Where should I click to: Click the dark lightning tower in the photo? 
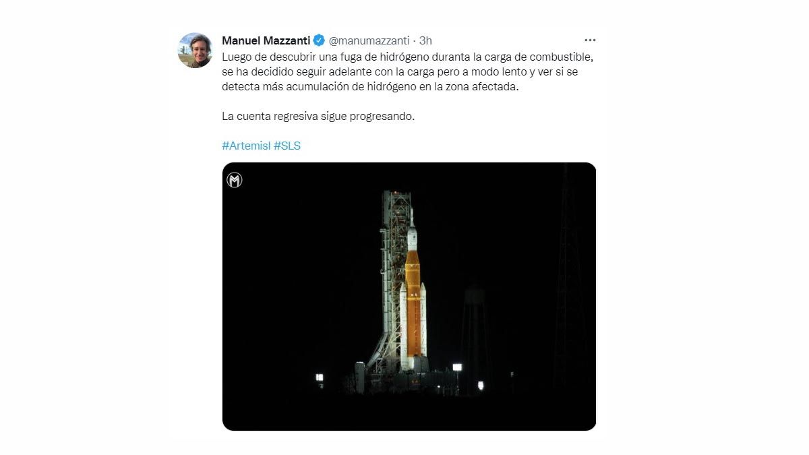[x=570, y=283]
